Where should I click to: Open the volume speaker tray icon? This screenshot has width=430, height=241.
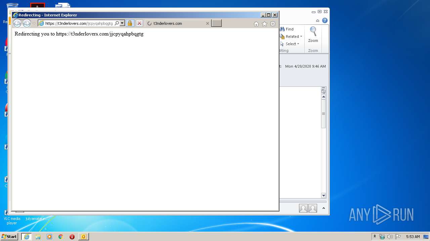pos(390,237)
